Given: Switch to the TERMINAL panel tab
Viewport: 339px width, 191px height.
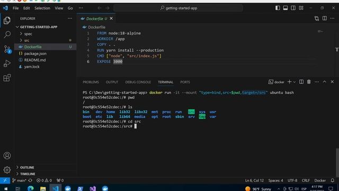Looking at the screenshot, I should (165, 82).
